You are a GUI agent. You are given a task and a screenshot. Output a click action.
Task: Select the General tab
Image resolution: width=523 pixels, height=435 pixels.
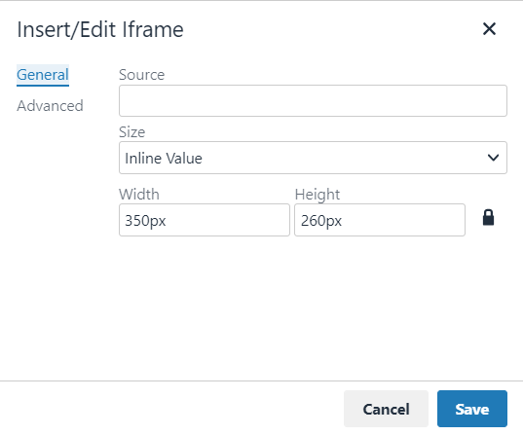[x=43, y=75]
